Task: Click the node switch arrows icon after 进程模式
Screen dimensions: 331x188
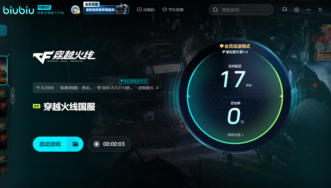Action: pyautogui.click(x=157, y=88)
